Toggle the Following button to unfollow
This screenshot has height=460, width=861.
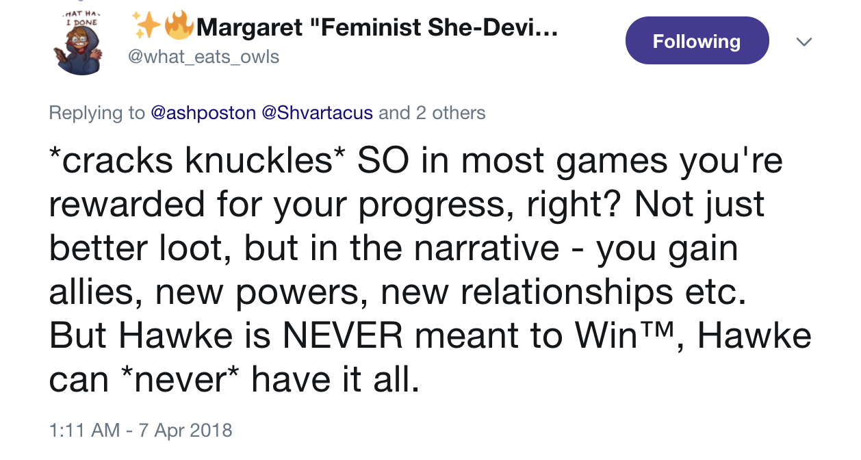pos(697,41)
